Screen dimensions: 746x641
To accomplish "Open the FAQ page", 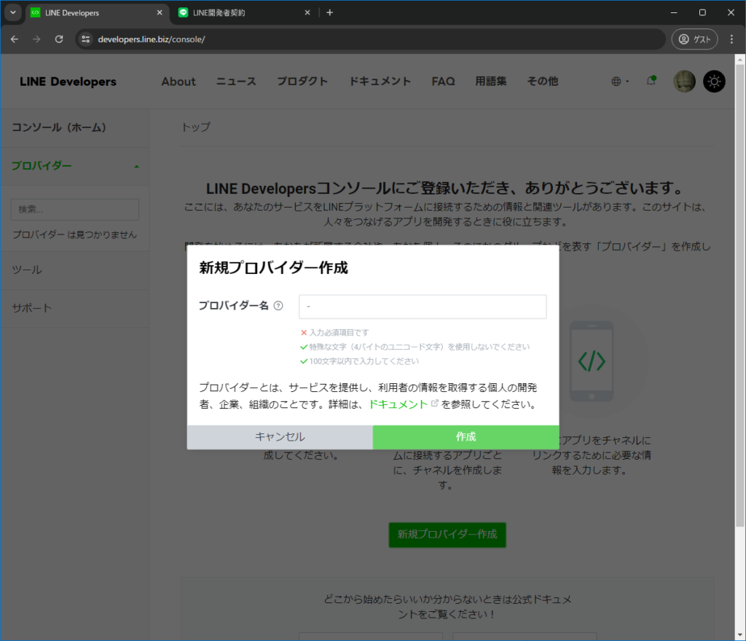I will pyautogui.click(x=444, y=82).
